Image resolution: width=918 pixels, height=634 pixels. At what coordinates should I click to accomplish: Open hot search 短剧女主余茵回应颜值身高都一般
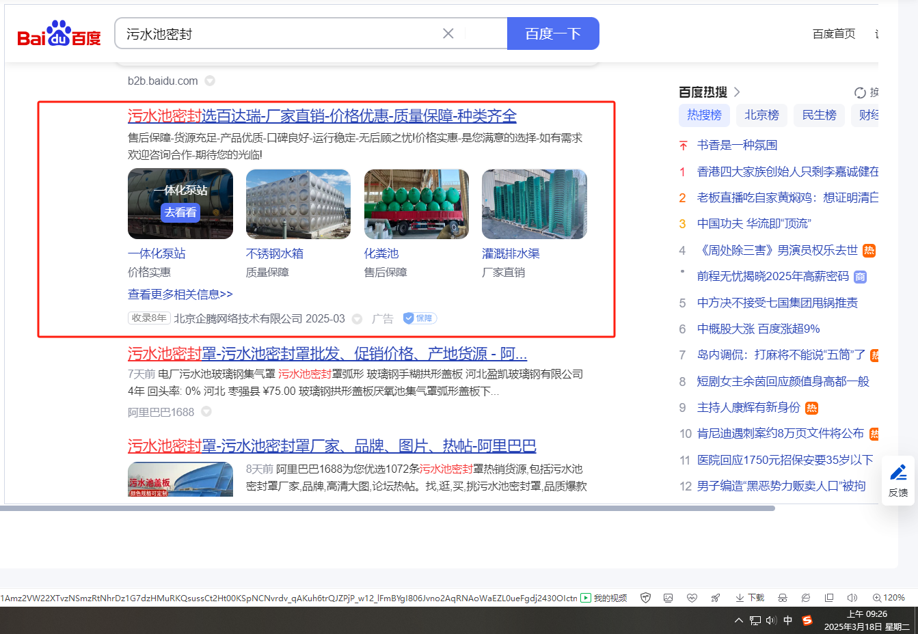pyautogui.click(x=783, y=381)
